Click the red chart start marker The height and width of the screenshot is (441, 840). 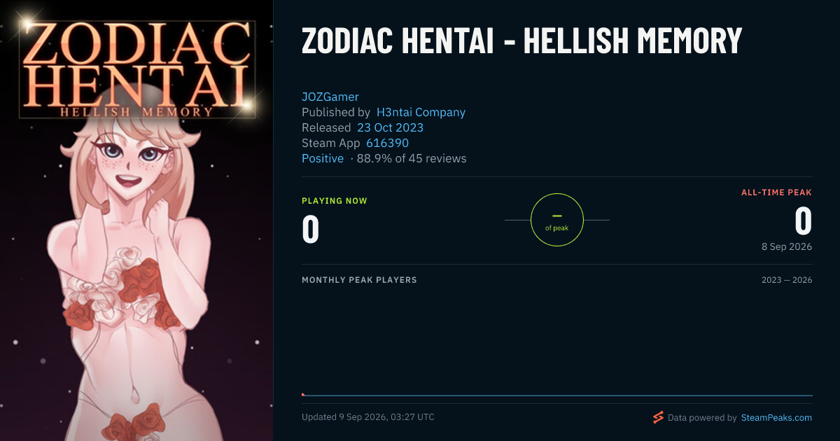[303, 394]
